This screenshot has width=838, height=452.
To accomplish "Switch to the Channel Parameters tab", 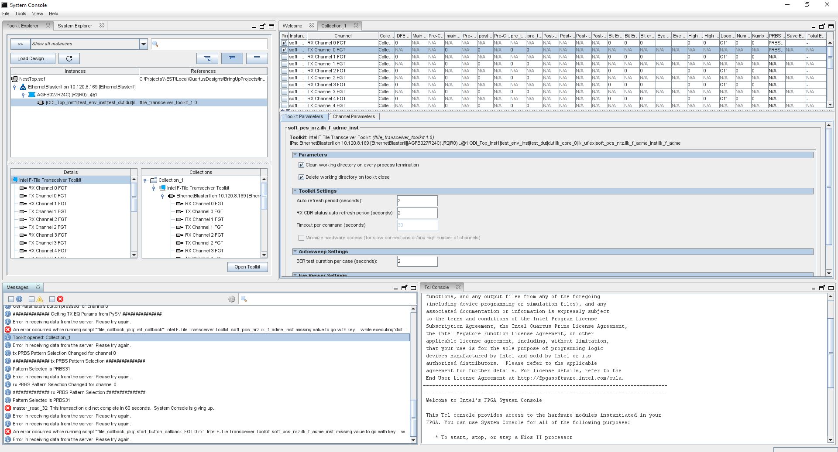I will (354, 116).
